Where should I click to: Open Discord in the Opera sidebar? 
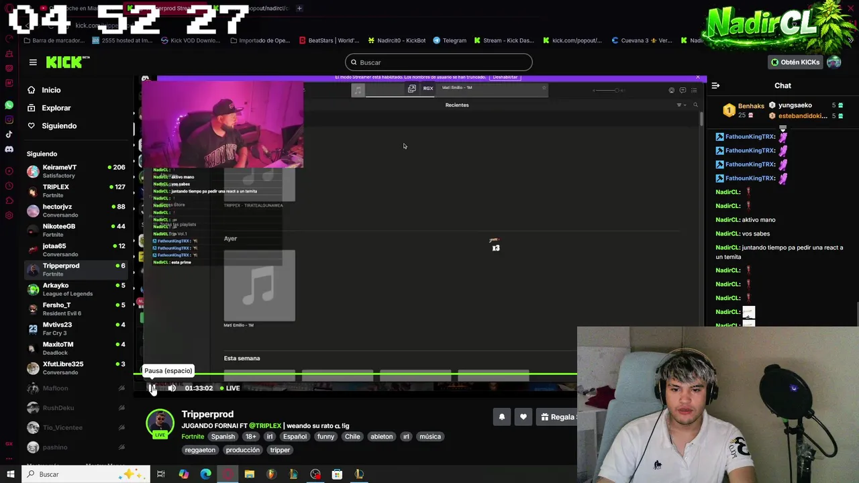click(9, 149)
